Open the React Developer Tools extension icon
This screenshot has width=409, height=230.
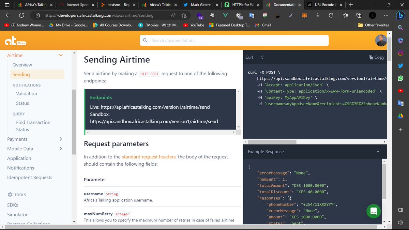[x=212, y=15]
